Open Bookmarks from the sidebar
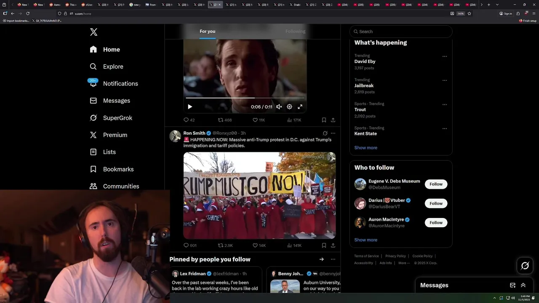The width and height of the screenshot is (539, 303). [112, 169]
